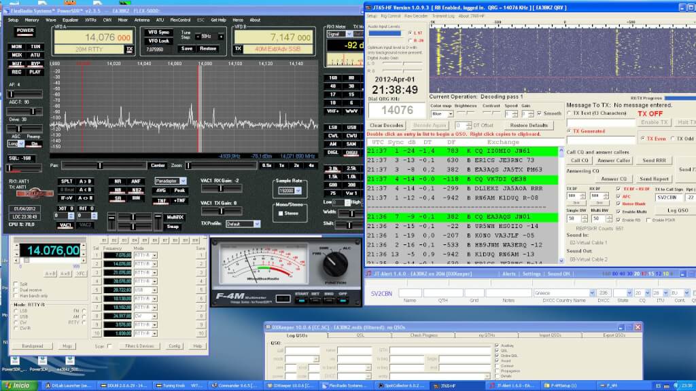Click the Call CQ button

(x=579, y=160)
